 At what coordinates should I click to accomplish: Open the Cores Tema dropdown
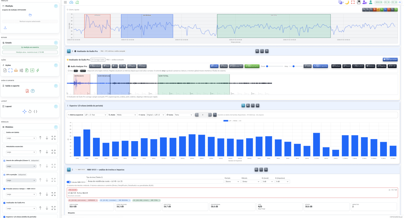click(184, 115)
